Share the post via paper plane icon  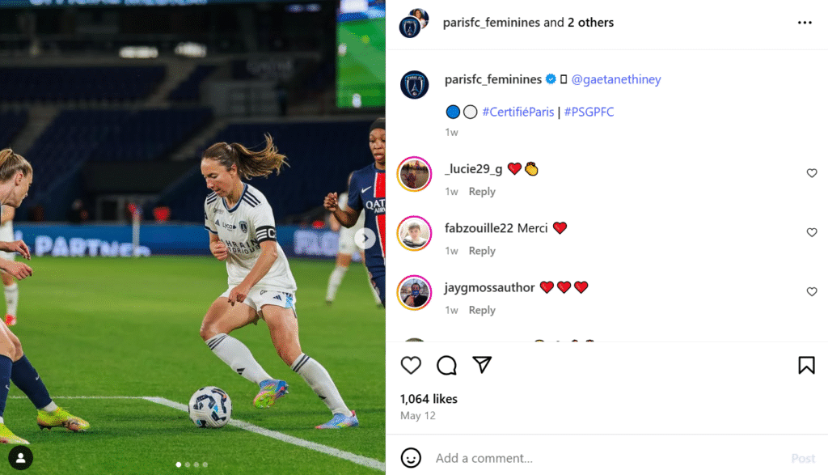(x=482, y=365)
